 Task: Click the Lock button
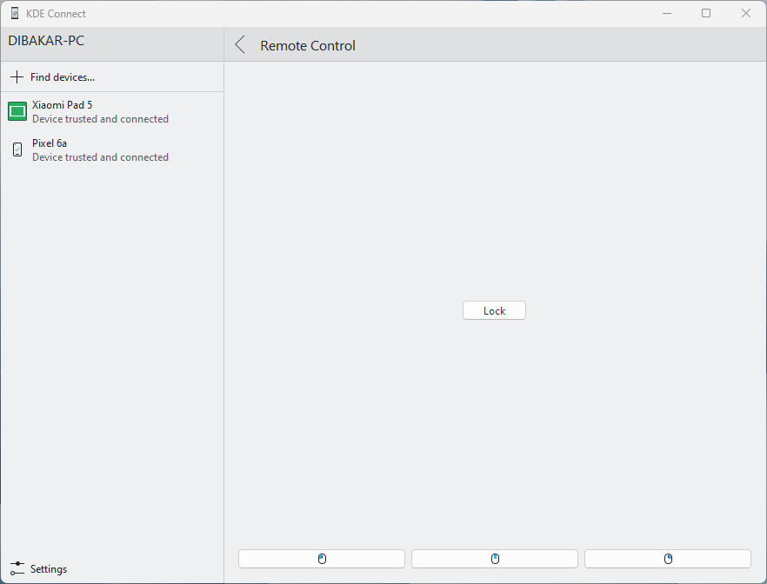[494, 310]
